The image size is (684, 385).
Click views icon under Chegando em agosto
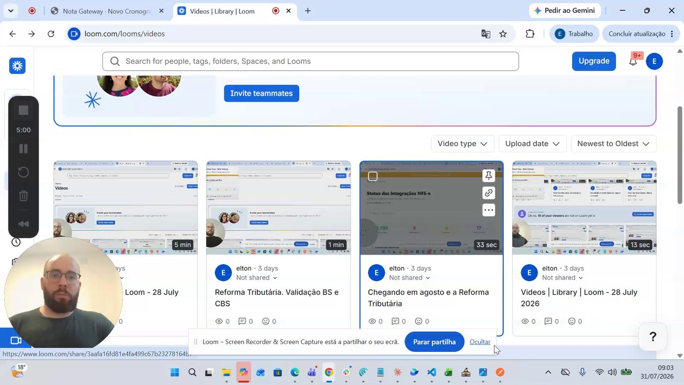(372, 321)
